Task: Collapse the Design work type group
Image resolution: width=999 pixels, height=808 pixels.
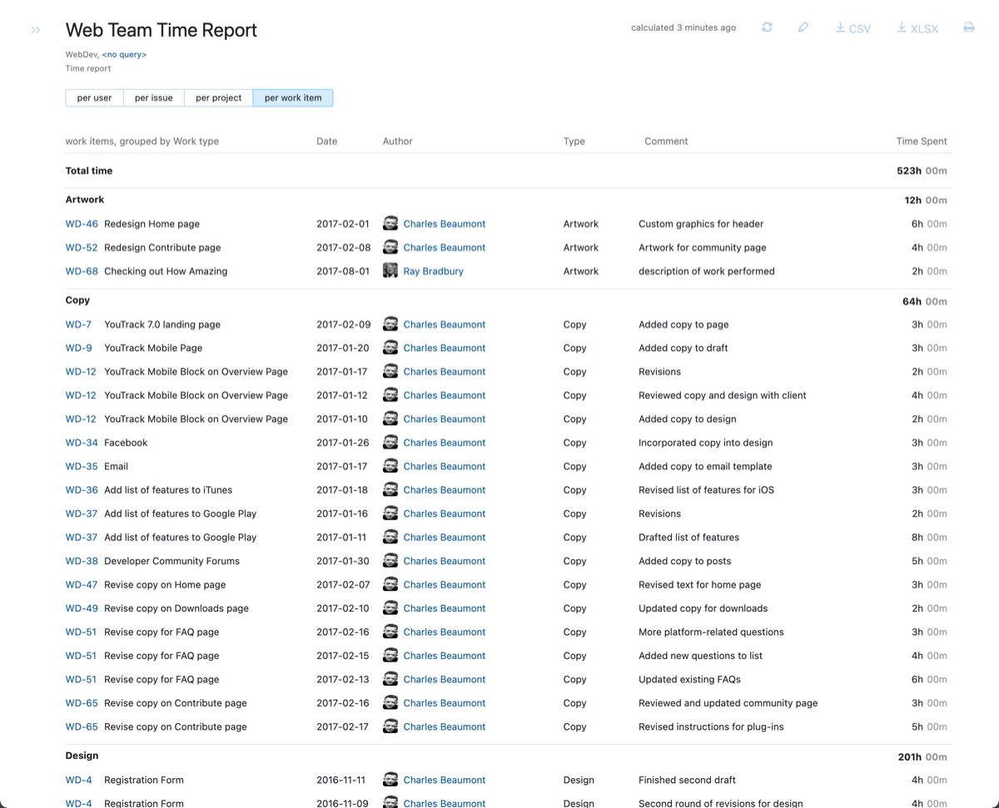Action: [82, 755]
